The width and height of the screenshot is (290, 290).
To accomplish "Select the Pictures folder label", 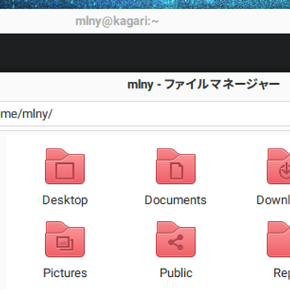I will pos(65,273).
